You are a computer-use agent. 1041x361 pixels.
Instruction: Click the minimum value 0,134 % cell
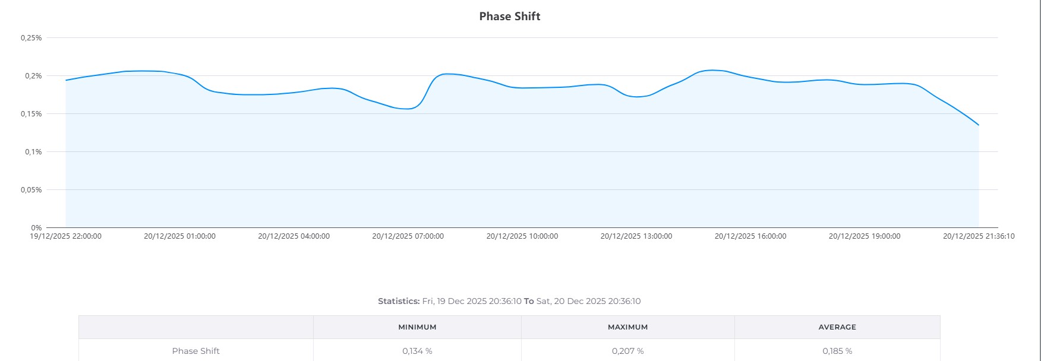click(417, 351)
